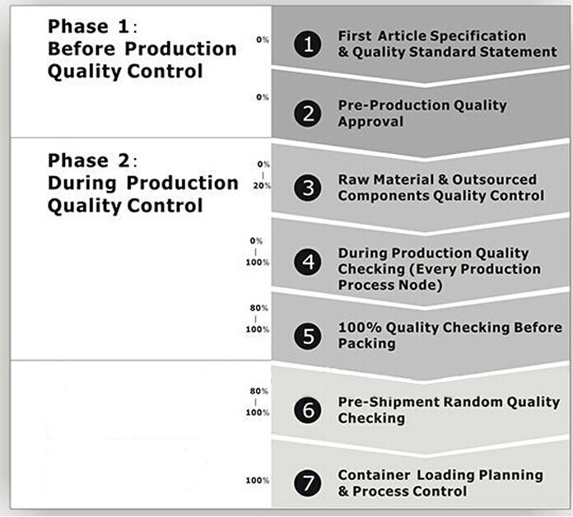
Task: Open Pre-Production Quality Approval step
Action: [422, 114]
